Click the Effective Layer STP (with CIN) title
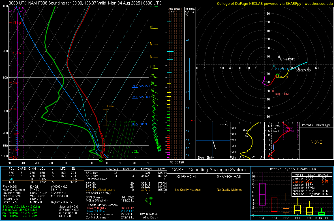 click(x=292, y=169)
